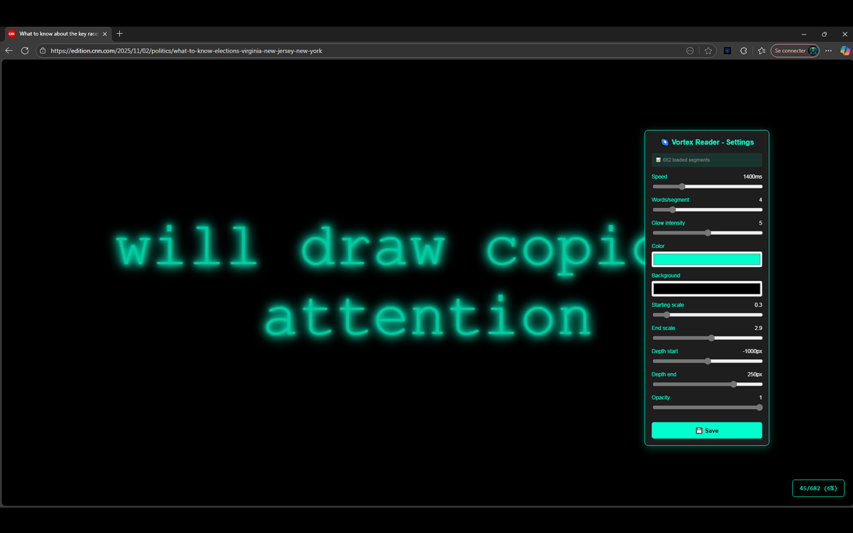853x533 pixels.
Task: Click the favorites star in the address bar
Action: (x=708, y=50)
